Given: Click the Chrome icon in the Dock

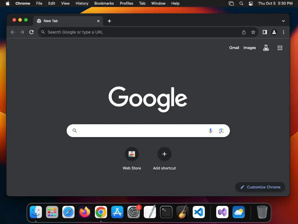Looking at the screenshot, I should click(x=101, y=212).
